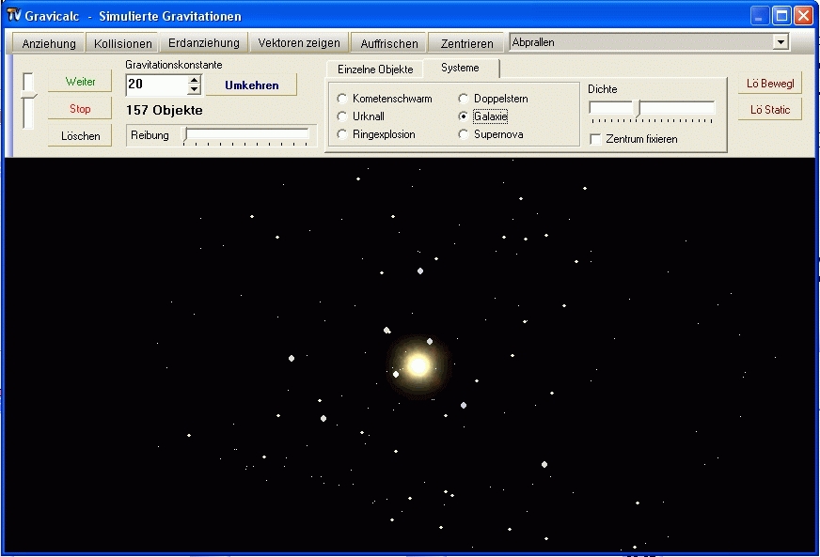Select the Kometenschwarm radio option
Screen dimensions: 820x557
point(342,99)
